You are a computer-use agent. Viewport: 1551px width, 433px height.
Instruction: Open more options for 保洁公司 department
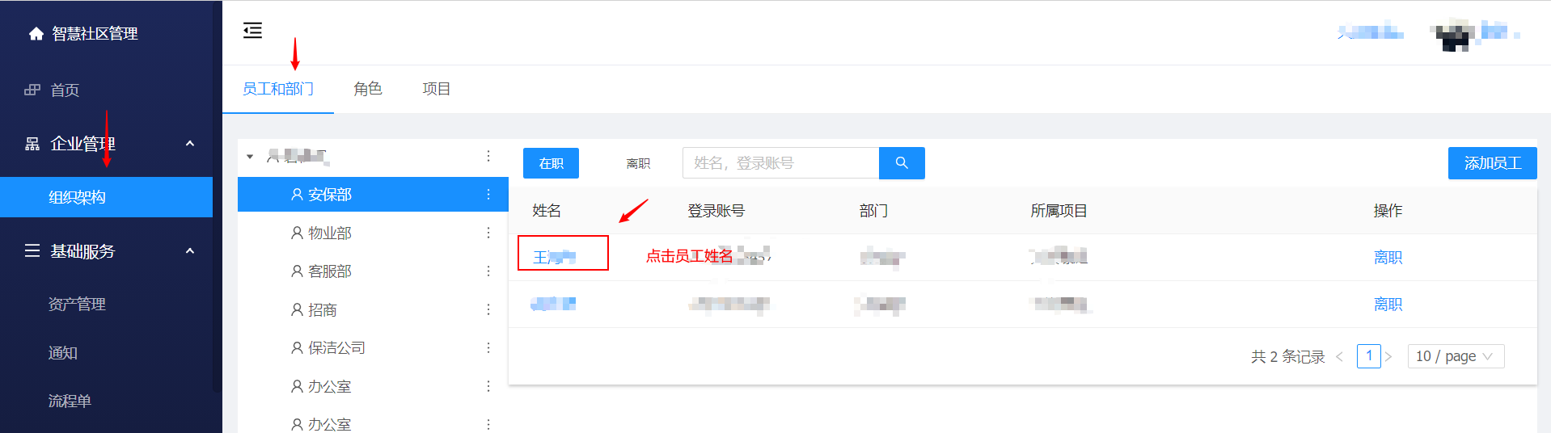(x=488, y=348)
